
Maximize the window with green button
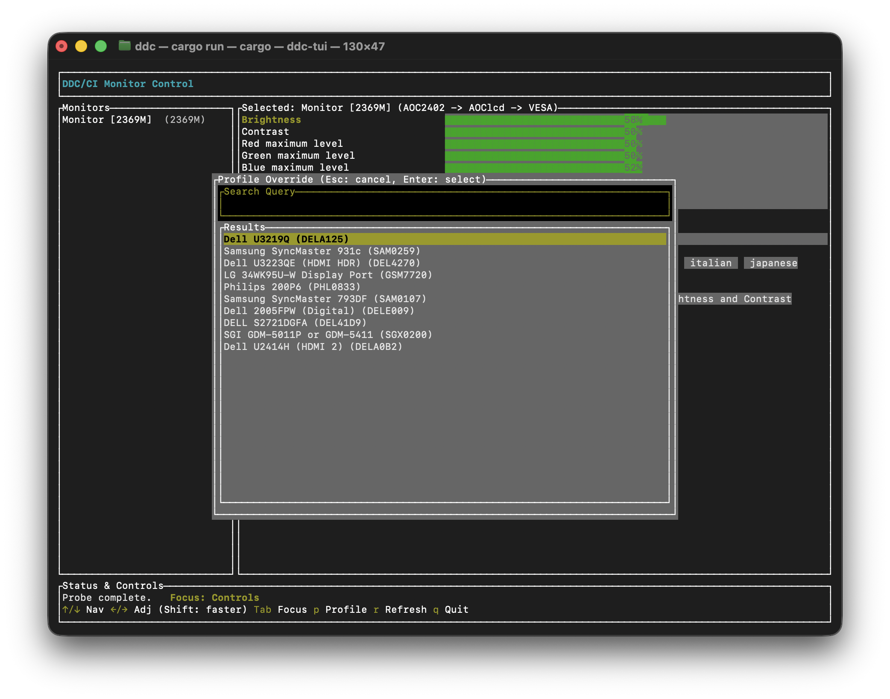tap(101, 46)
